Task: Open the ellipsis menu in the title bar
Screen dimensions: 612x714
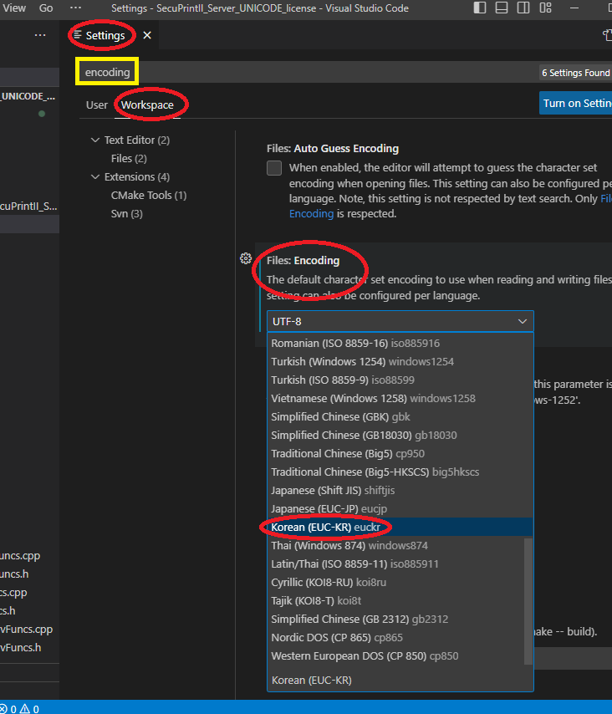Action: (x=77, y=8)
